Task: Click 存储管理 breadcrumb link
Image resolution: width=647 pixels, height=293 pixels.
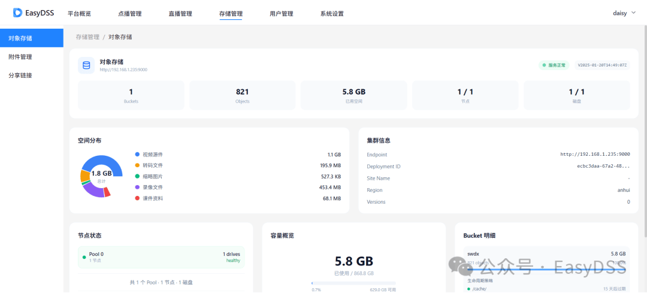Action: (x=87, y=37)
